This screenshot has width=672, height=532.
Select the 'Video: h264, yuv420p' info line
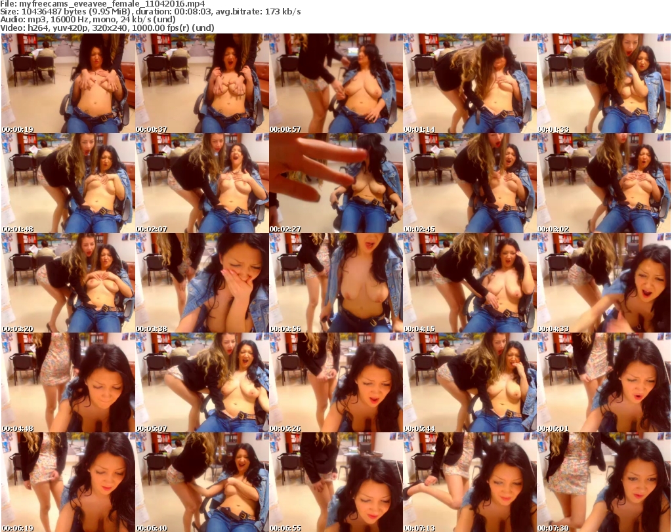point(107,28)
